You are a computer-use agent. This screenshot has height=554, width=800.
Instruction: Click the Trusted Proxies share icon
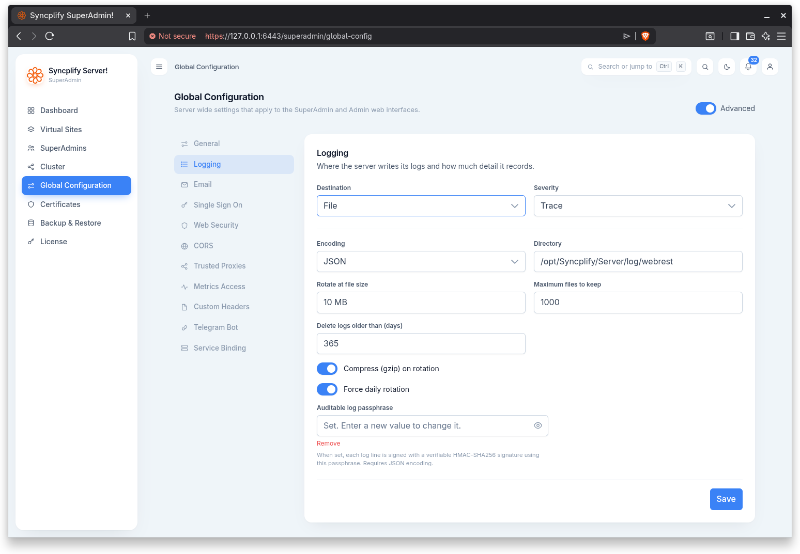click(184, 266)
